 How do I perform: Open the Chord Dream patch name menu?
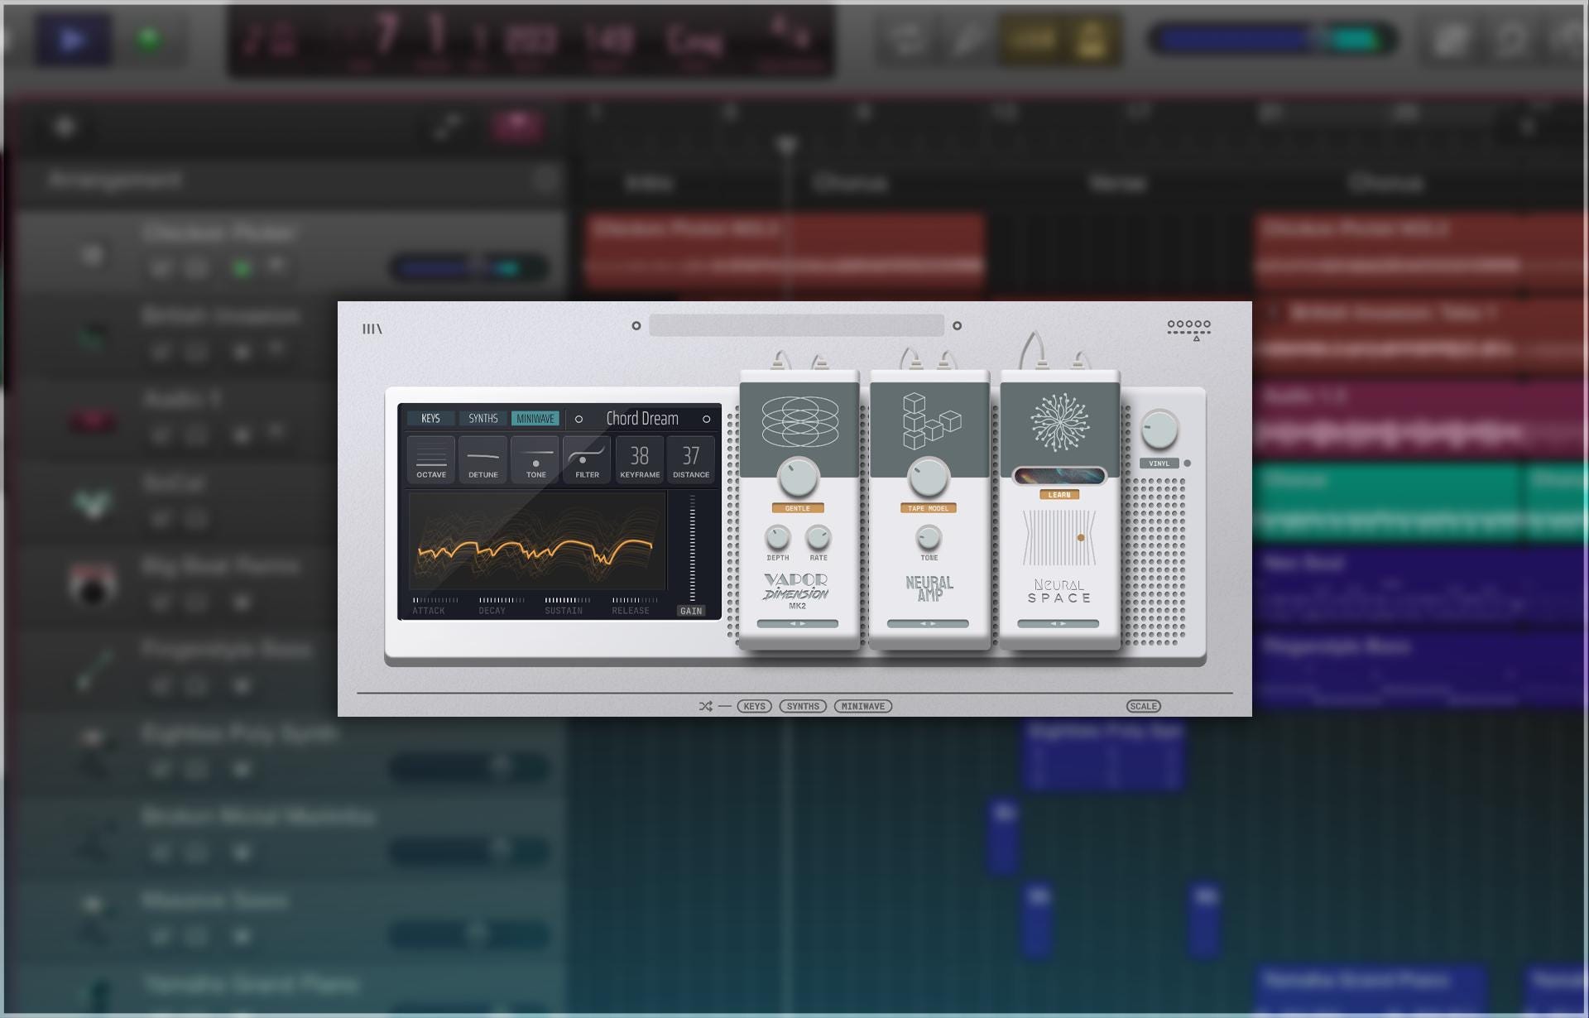pos(642,419)
